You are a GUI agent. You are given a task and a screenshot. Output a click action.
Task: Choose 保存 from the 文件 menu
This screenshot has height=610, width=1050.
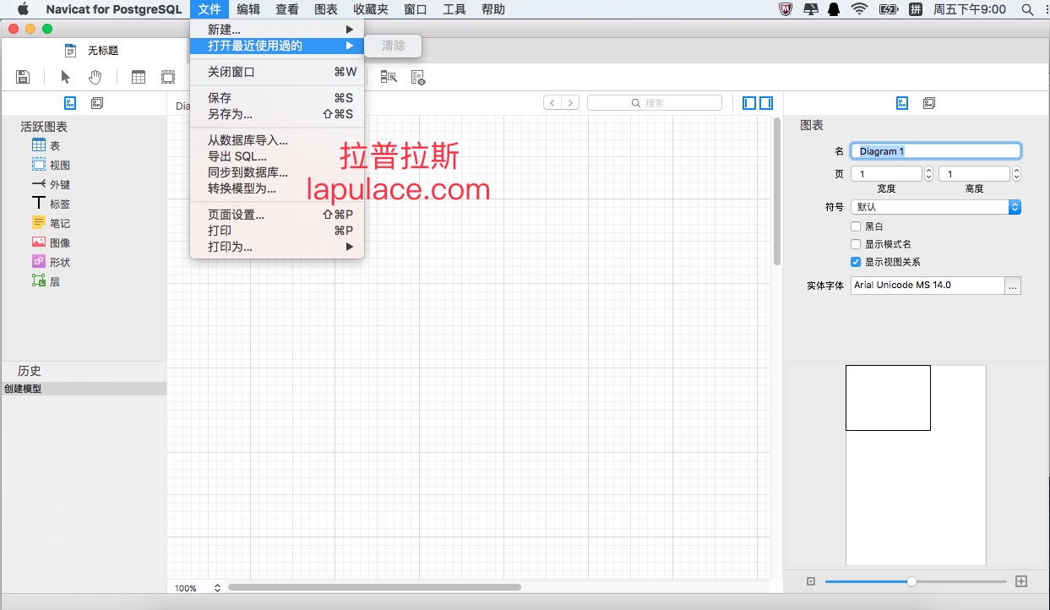pyautogui.click(x=277, y=98)
